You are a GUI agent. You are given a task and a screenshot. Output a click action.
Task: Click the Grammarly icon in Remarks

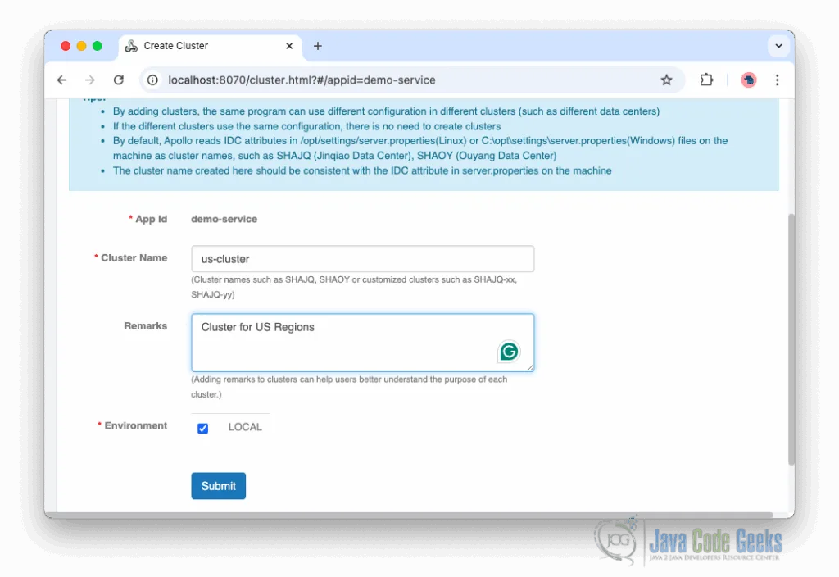click(508, 352)
